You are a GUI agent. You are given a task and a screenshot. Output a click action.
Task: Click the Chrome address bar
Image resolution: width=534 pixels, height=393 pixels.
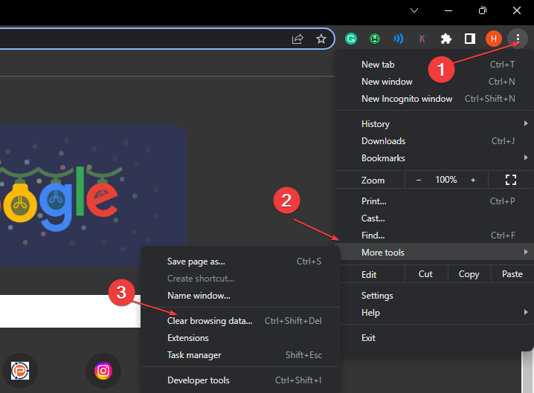[167, 39]
